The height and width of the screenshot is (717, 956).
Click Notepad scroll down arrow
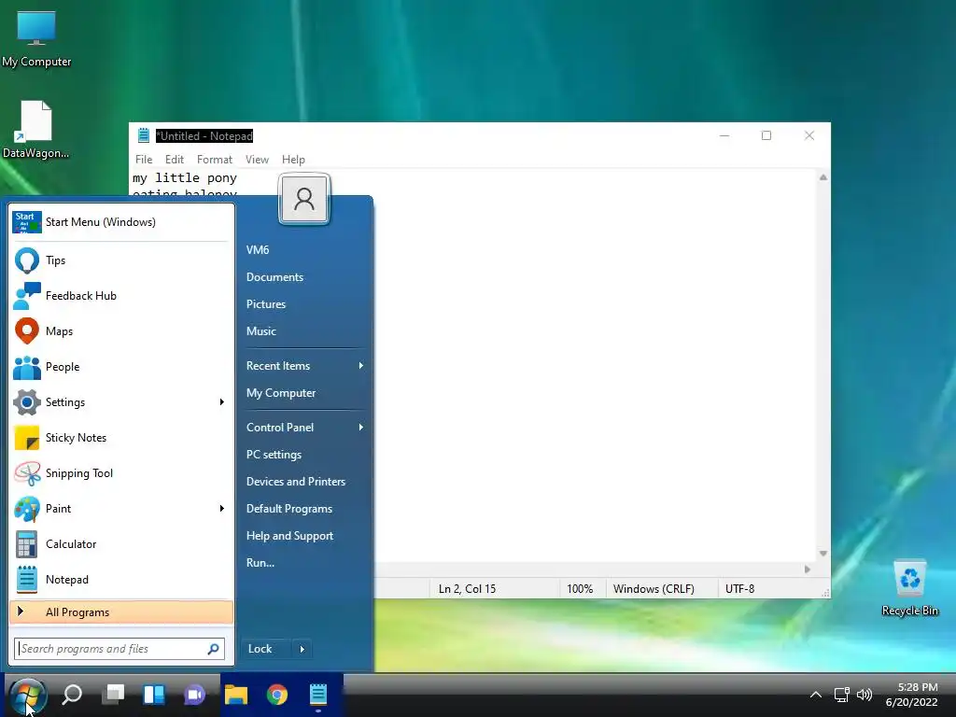pyautogui.click(x=823, y=554)
